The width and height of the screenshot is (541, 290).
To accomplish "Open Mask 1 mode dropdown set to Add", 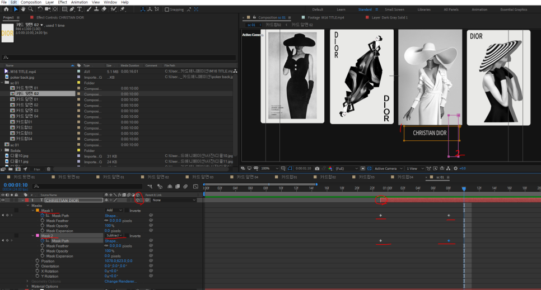I will point(114,210).
